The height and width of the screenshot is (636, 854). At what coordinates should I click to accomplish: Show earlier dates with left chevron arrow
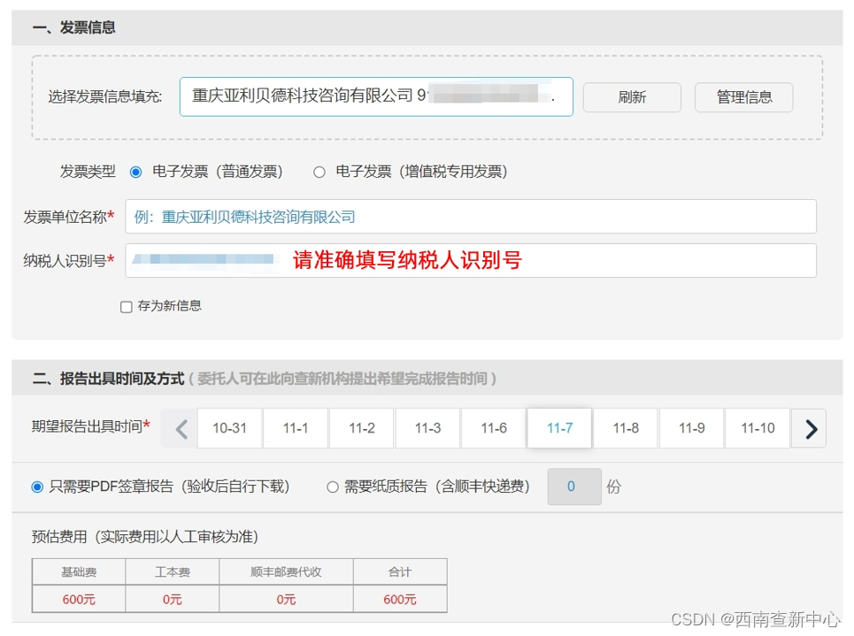point(181,428)
